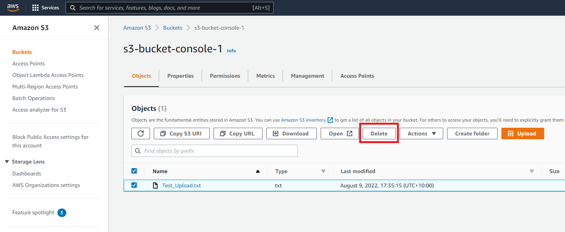Uncheck the Test_Upload.txt row checkbox
This screenshot has height=232, width=565.
[x=134, y=185]
